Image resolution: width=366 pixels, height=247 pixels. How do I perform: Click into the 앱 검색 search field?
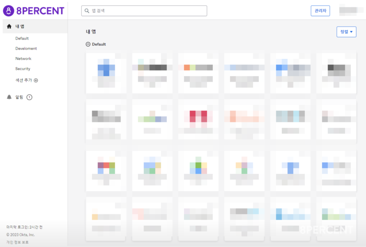[x=146, y=11]
